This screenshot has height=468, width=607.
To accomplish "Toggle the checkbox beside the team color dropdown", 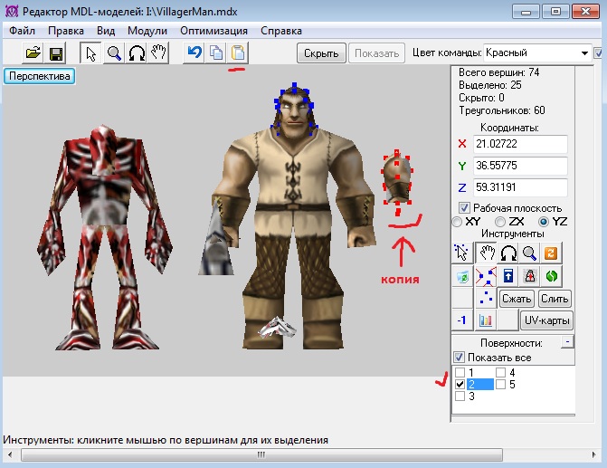I will [x=599, y=53].
